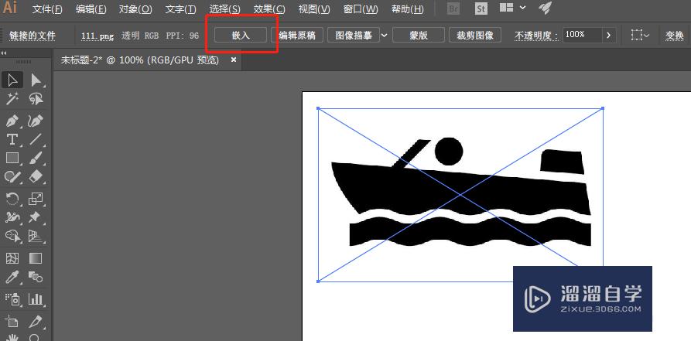Pick the Gradient tool
The image size is (691, 341).
tap(36, 258)
